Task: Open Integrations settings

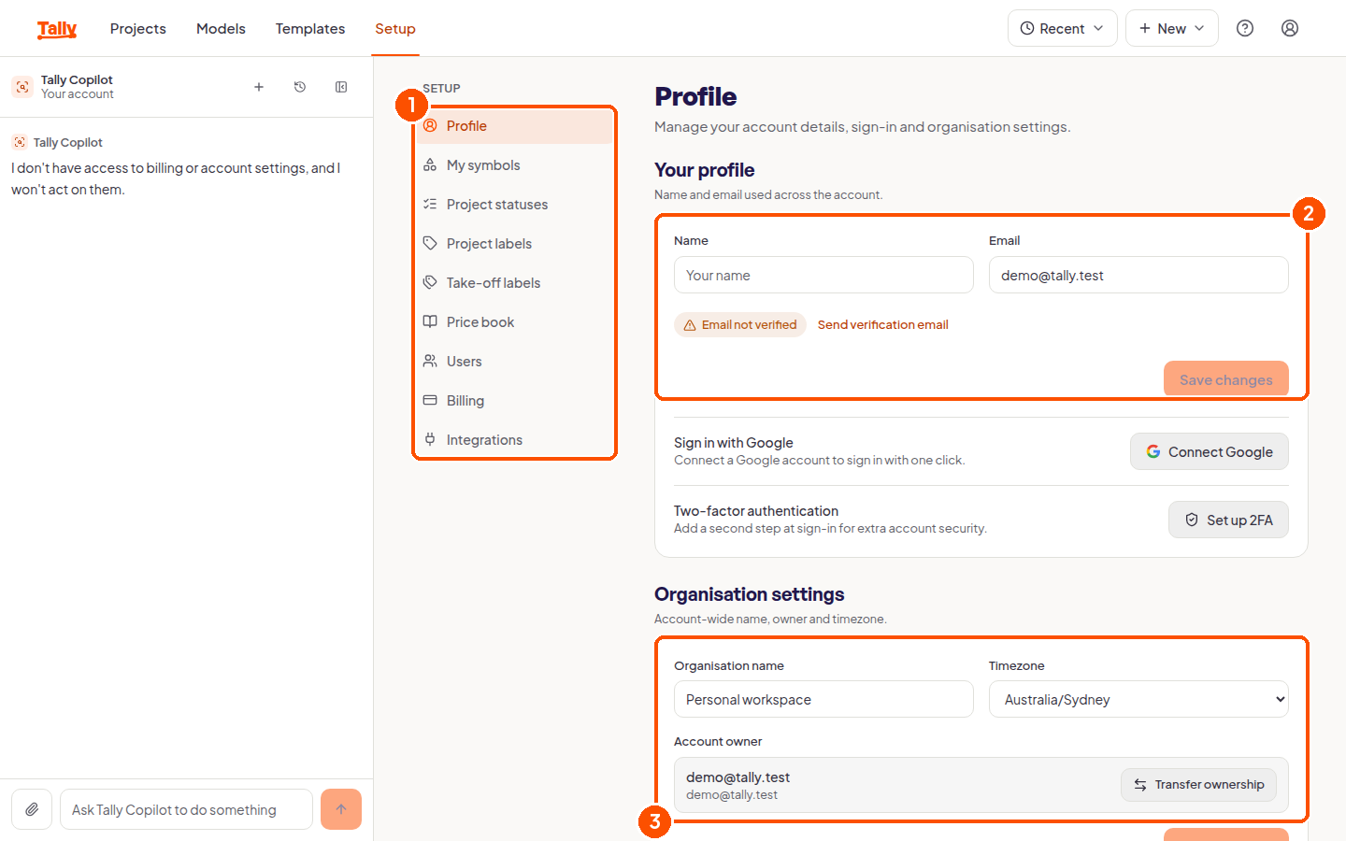Action: coord(515,440)
